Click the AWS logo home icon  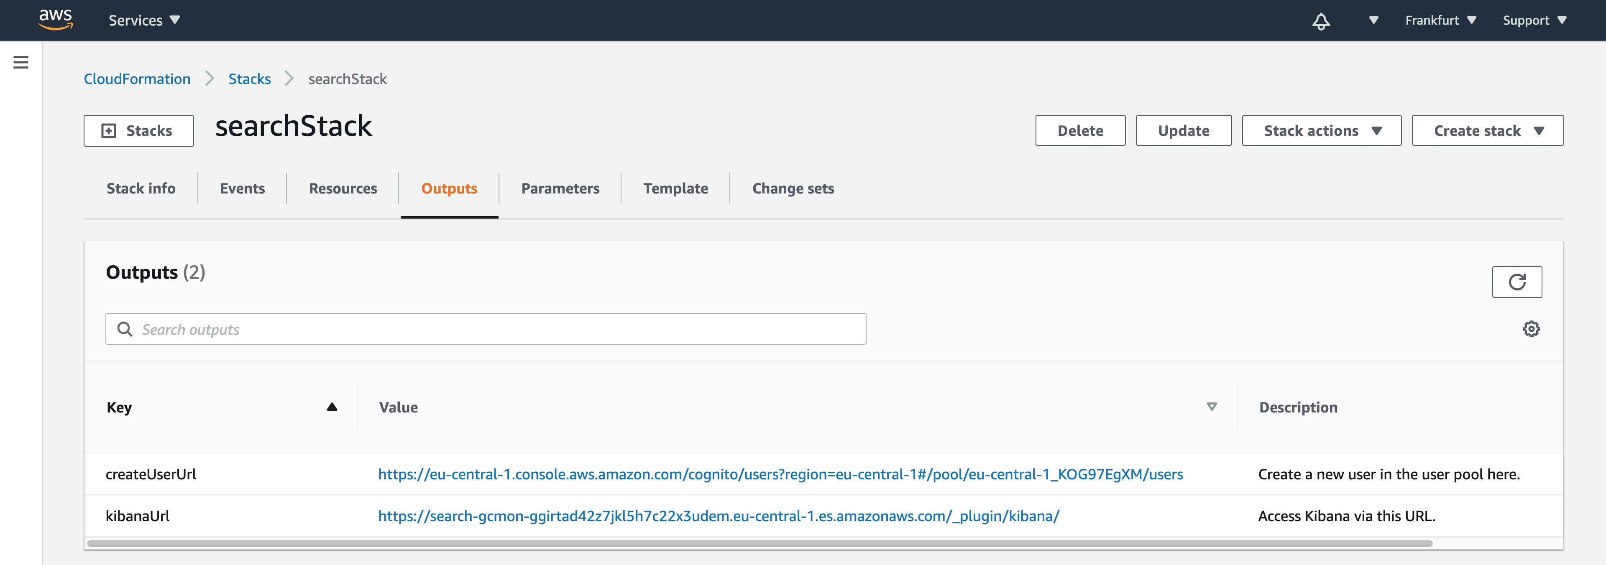coord(56,20)
